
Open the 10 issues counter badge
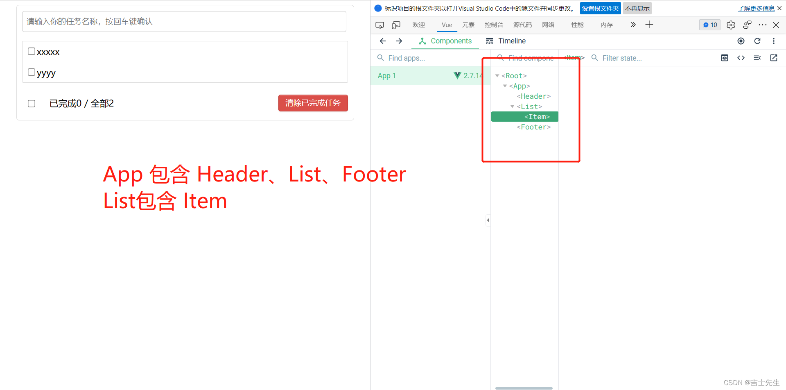710,25
